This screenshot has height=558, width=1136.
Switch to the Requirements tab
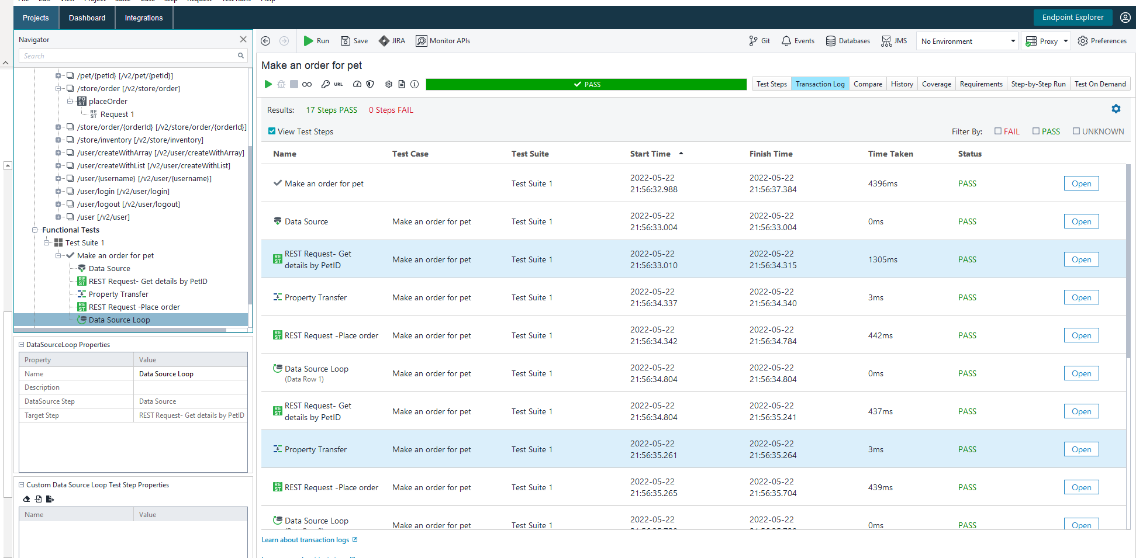click(x=981, y=84)
